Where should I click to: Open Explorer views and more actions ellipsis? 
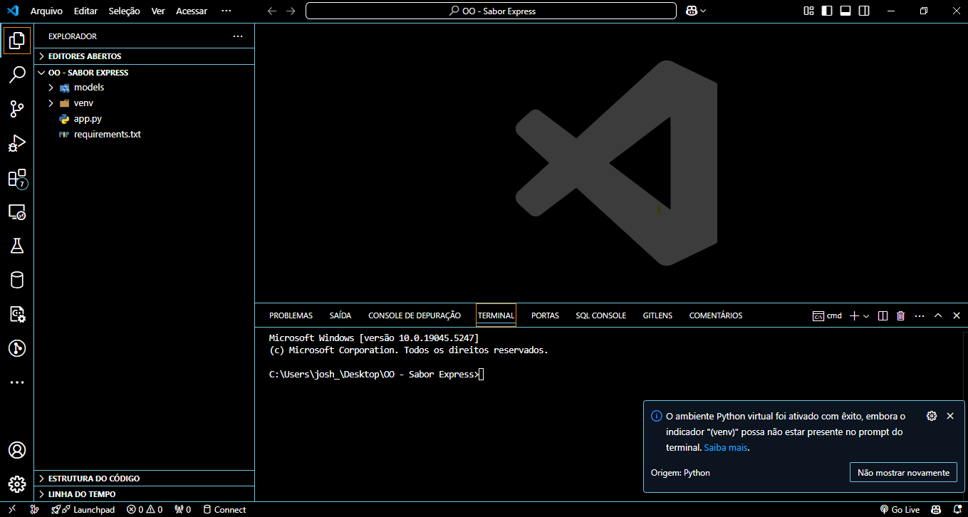(x=238, y=36)
